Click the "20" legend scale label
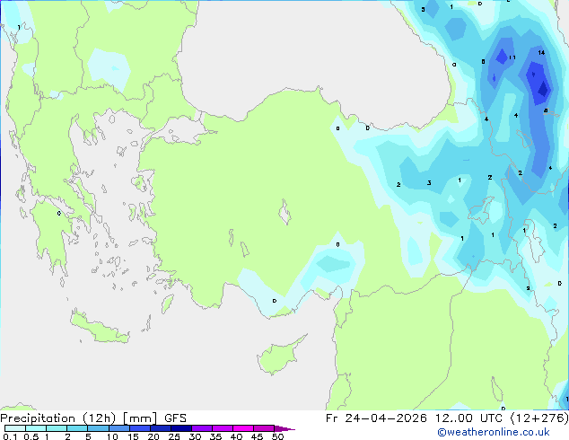Screen dimensions: 569x440 coord(153,436)
